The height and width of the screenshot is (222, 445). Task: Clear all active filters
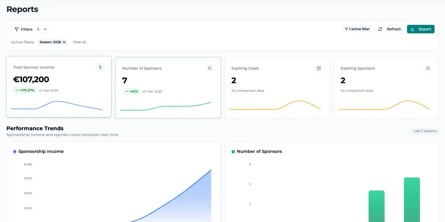(x=80, y=42)
